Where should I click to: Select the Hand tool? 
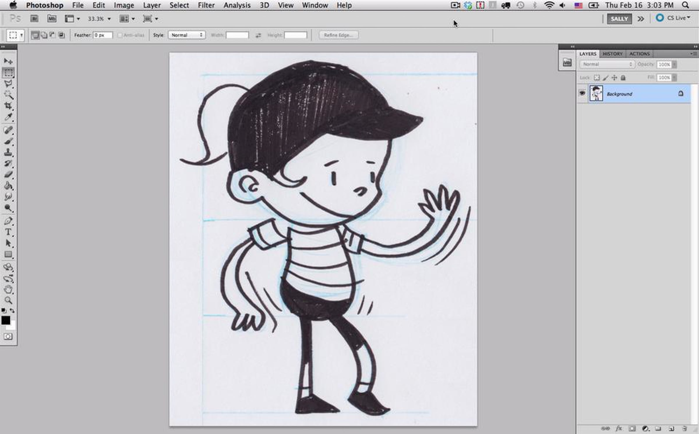[x=8, y=289]
